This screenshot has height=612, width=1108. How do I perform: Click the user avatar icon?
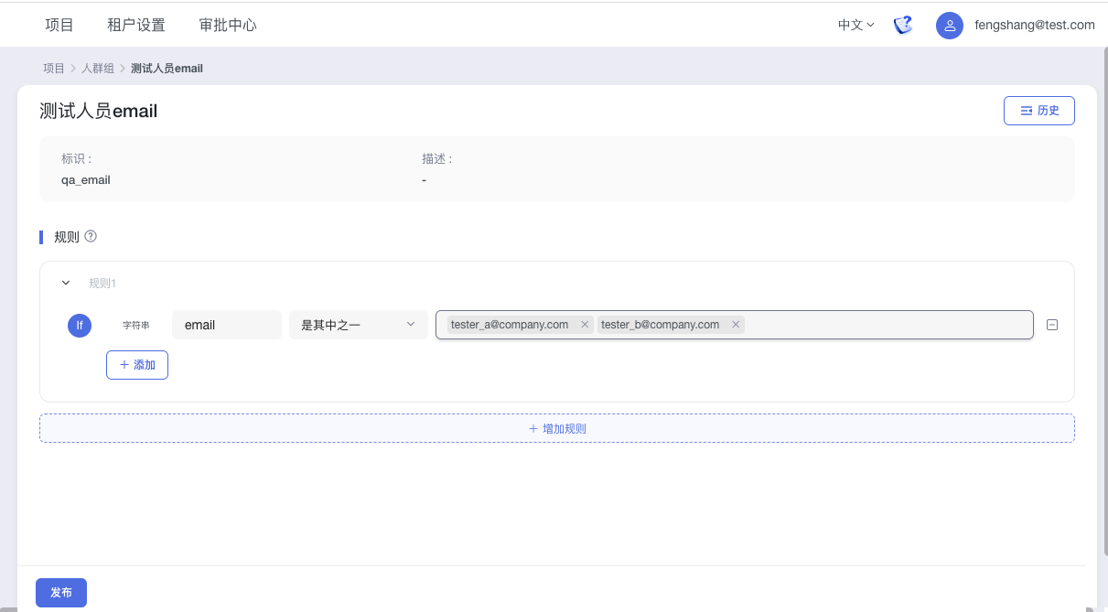pyautogui.click(x=950, y=25)
